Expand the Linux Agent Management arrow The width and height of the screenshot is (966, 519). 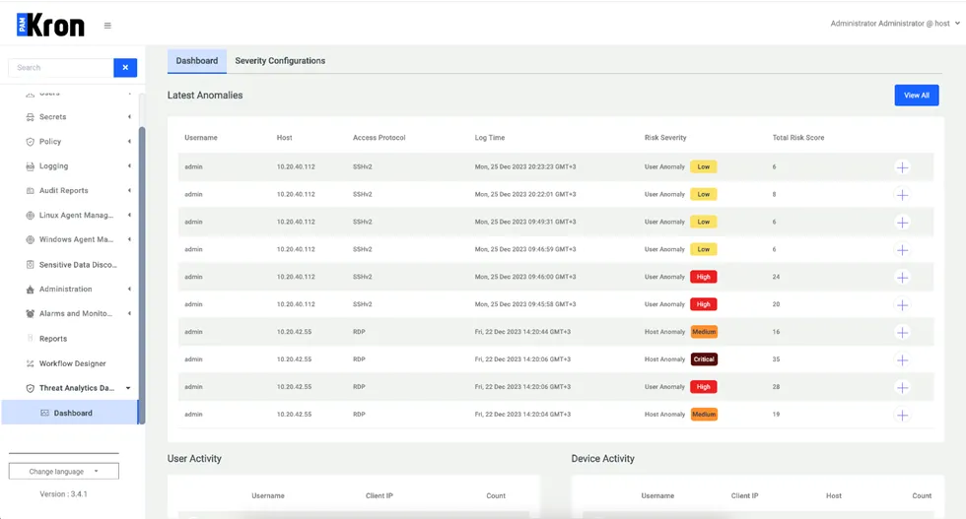coord(129,216)
